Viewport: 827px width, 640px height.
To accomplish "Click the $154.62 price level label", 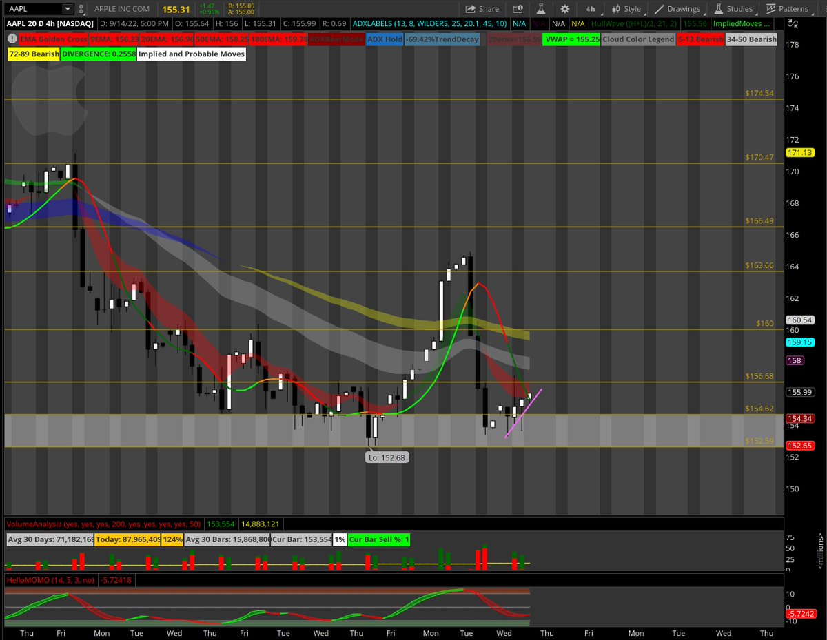I will click(x=759, y=409).
